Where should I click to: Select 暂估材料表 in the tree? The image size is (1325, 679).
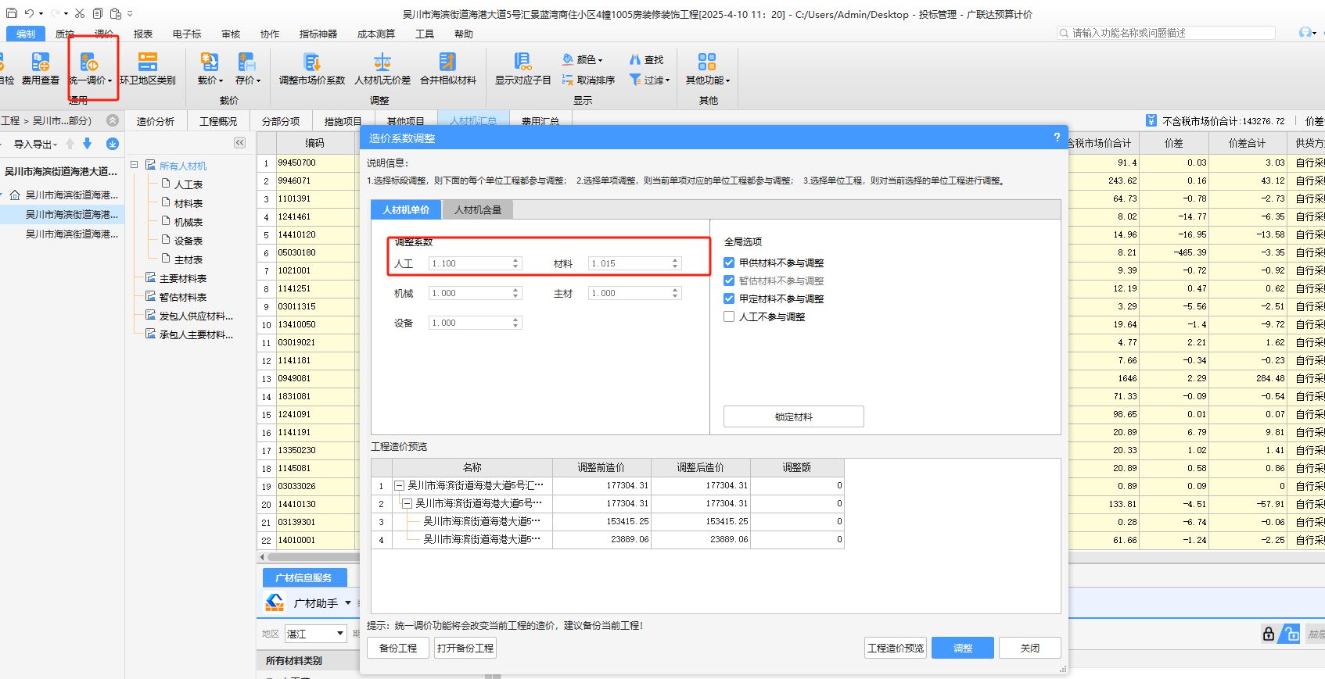(183, 297)
